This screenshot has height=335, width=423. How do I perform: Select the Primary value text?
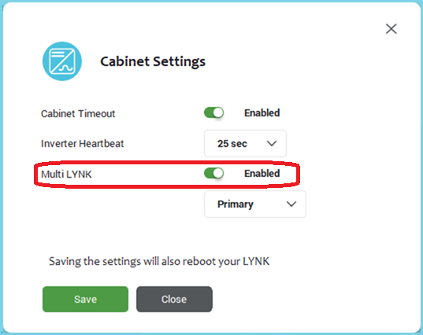click(x=236, y=204)
